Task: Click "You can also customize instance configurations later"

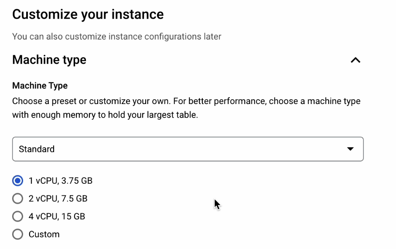Action: (116, 37)
